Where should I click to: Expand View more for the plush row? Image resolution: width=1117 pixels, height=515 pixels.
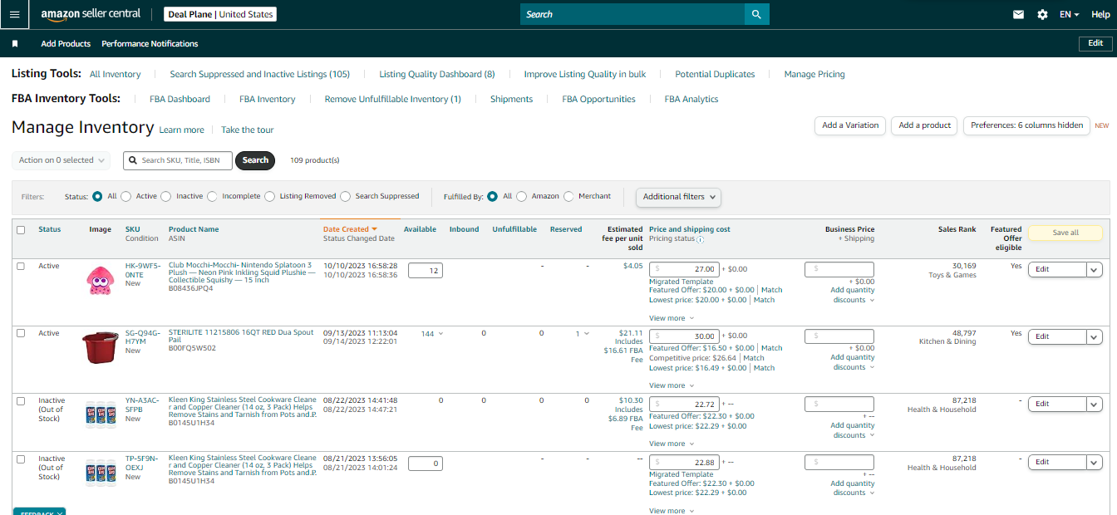[672, 318]
